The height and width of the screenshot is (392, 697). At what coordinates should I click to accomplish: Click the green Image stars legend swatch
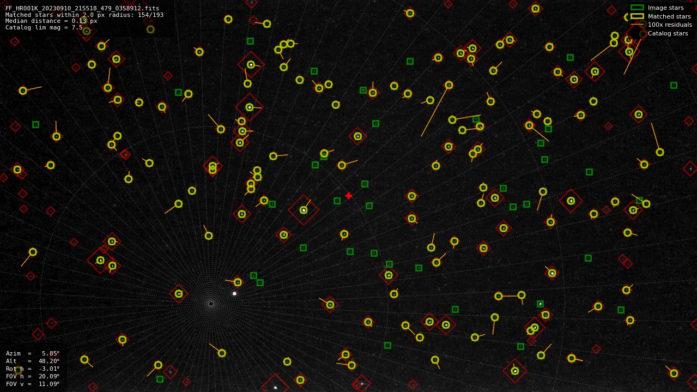click(637, 8)
